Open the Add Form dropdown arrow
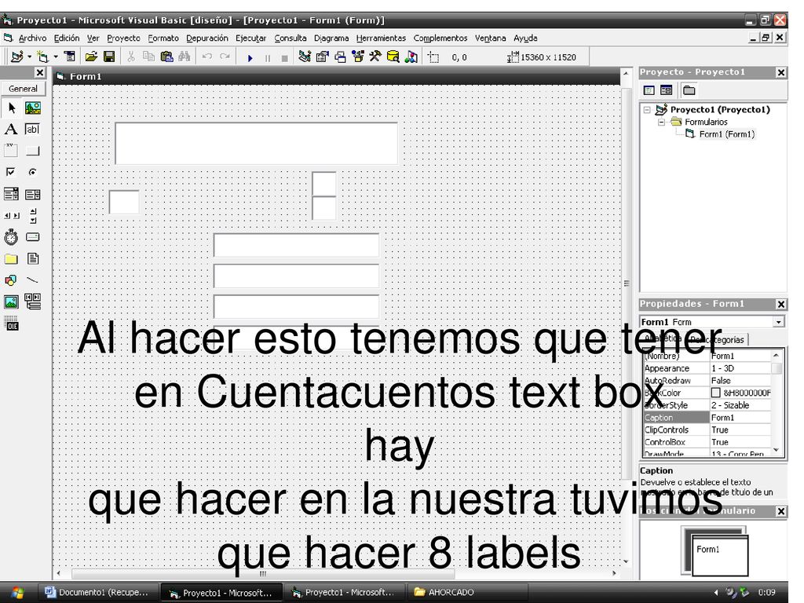Image resolution: width=804 pixels, height=603 pixels. (56, 57)
